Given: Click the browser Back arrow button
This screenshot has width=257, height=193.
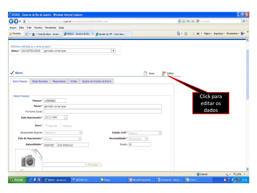Looking at the screenshot, I should tap(11, 21).
